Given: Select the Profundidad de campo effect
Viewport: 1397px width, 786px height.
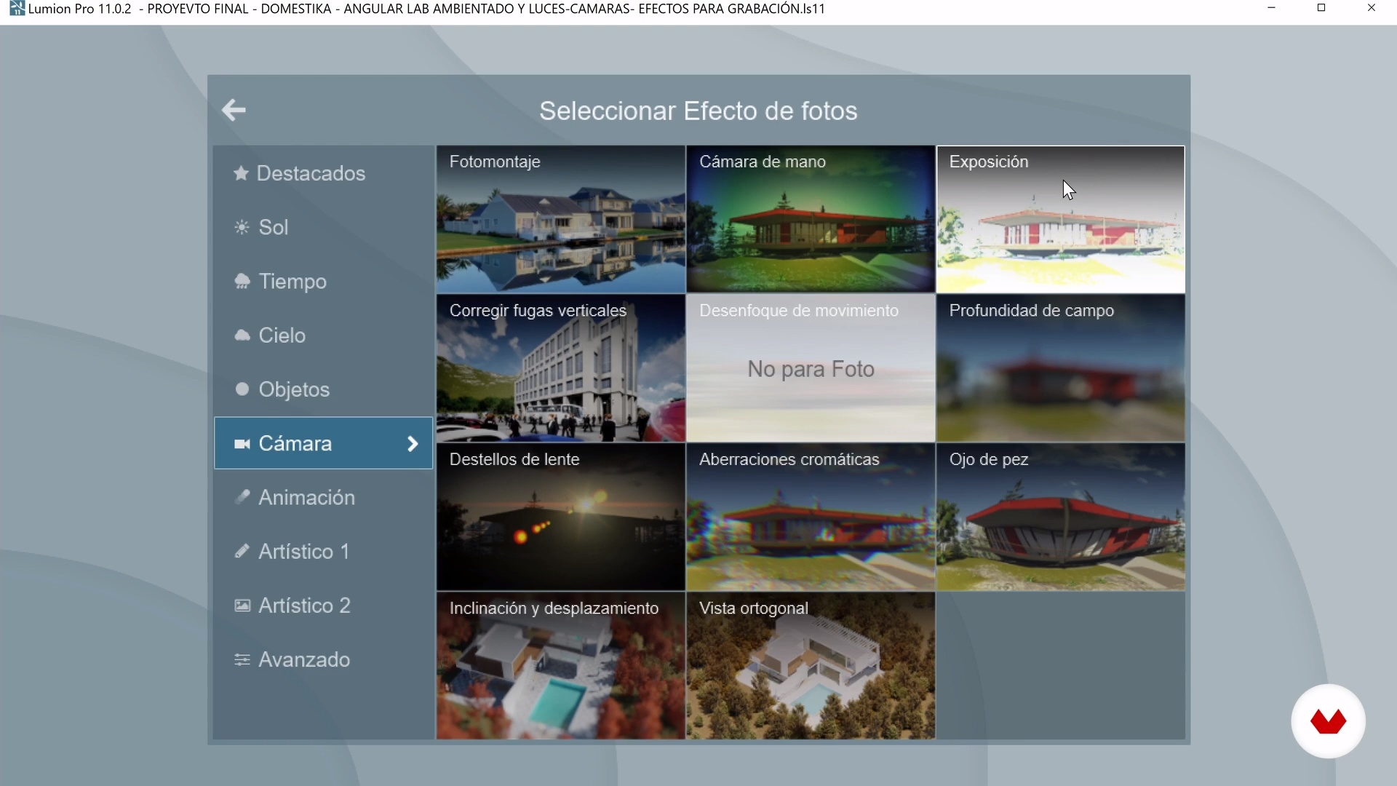Looking at the screenshot, I should click(x=1061, y=368).
